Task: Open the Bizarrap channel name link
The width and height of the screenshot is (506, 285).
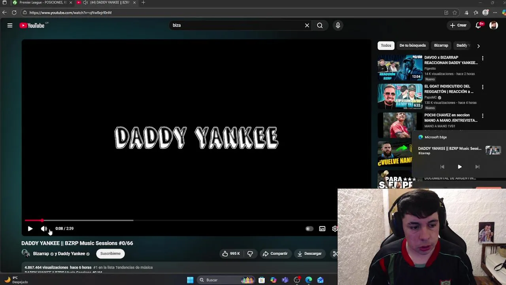Action: [41, 254]
